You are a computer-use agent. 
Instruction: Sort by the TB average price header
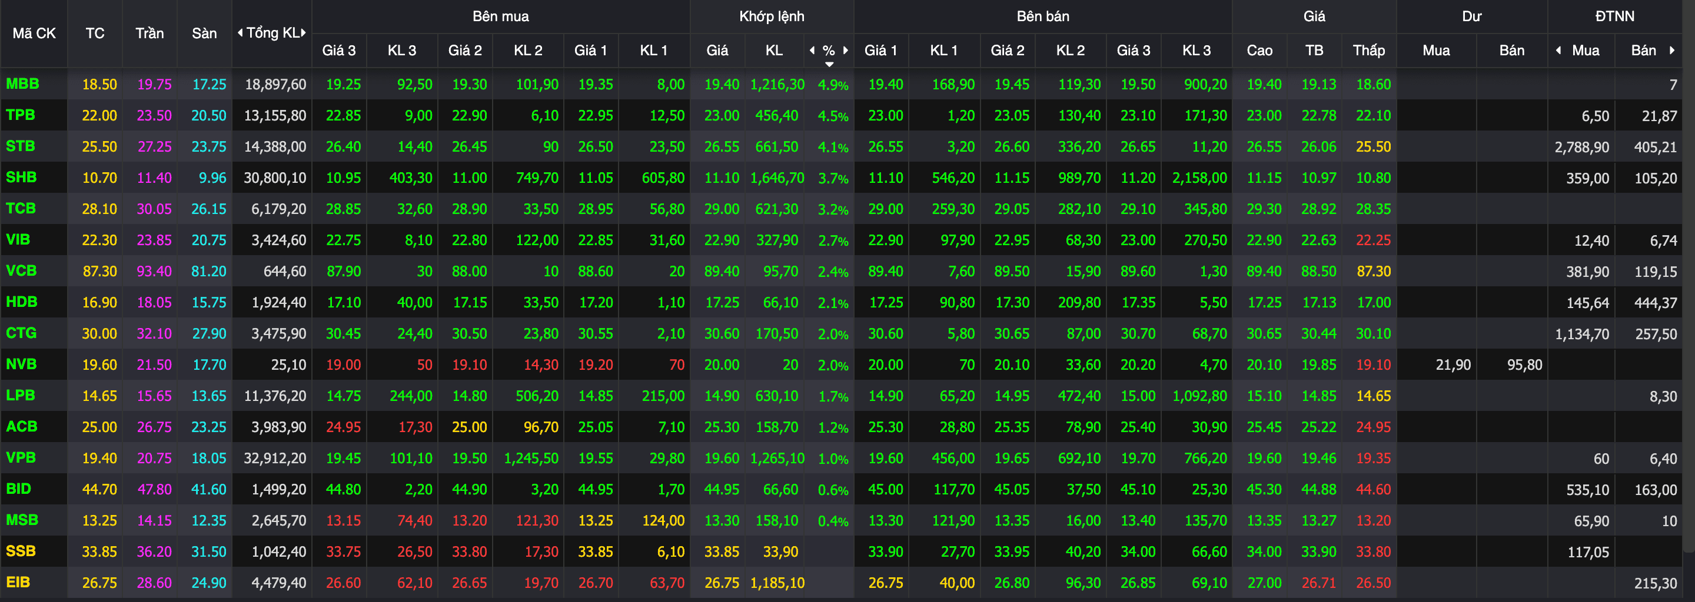coord(1314,51)
